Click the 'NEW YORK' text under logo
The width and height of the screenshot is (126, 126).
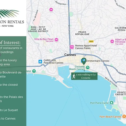8,26
